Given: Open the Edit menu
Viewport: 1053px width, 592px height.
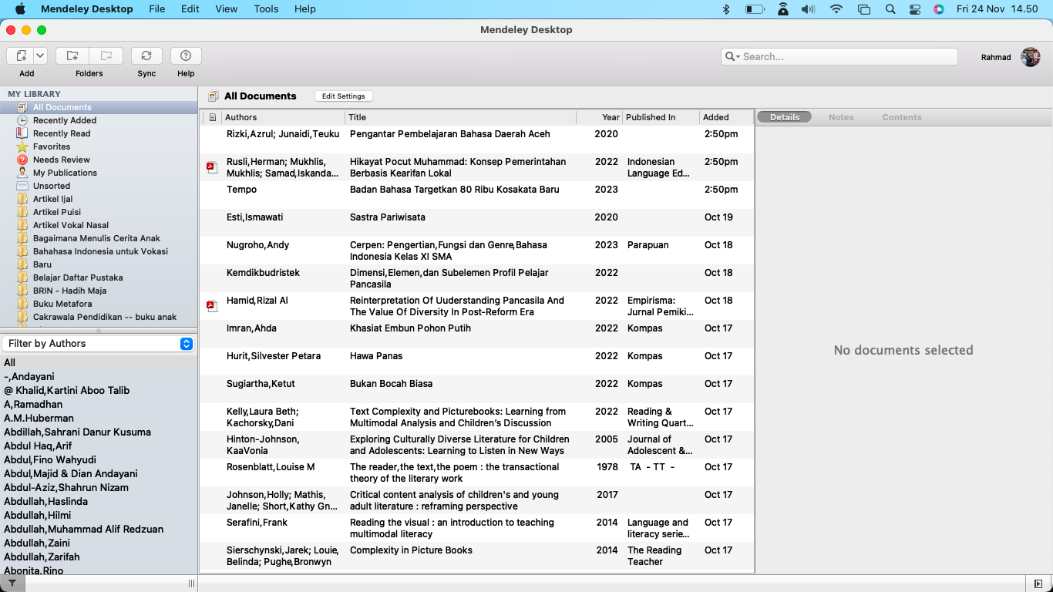Looking at the screenshot, I should point(190,9).
